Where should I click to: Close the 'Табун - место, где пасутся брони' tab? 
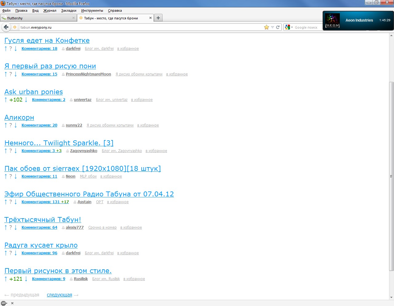point(151,18)
